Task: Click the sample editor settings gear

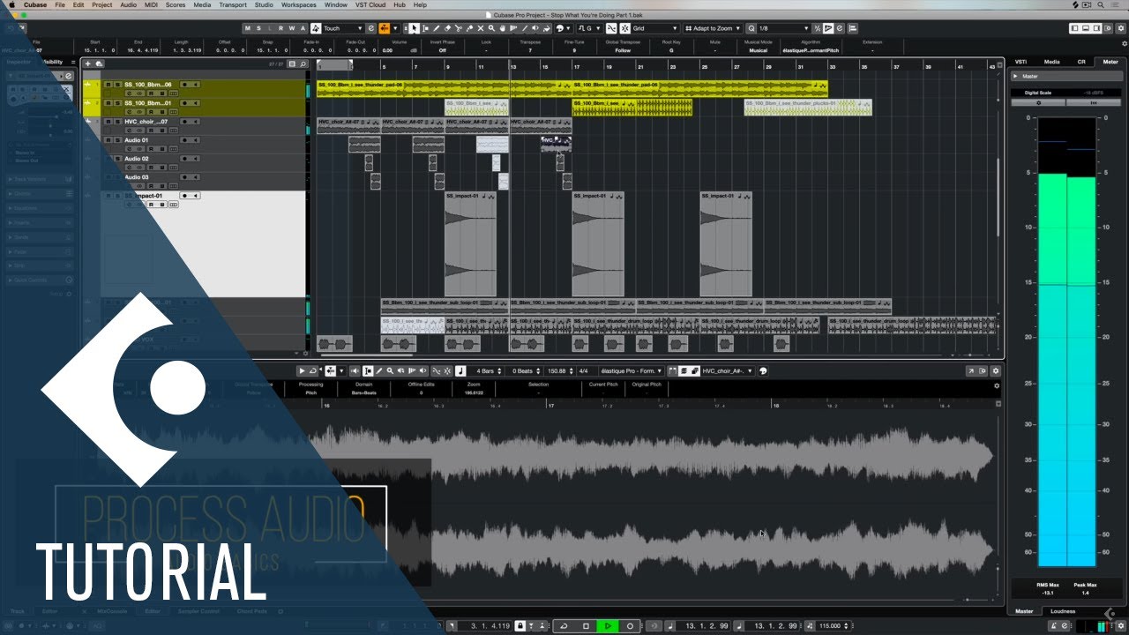Action: (x=996, y=370)
